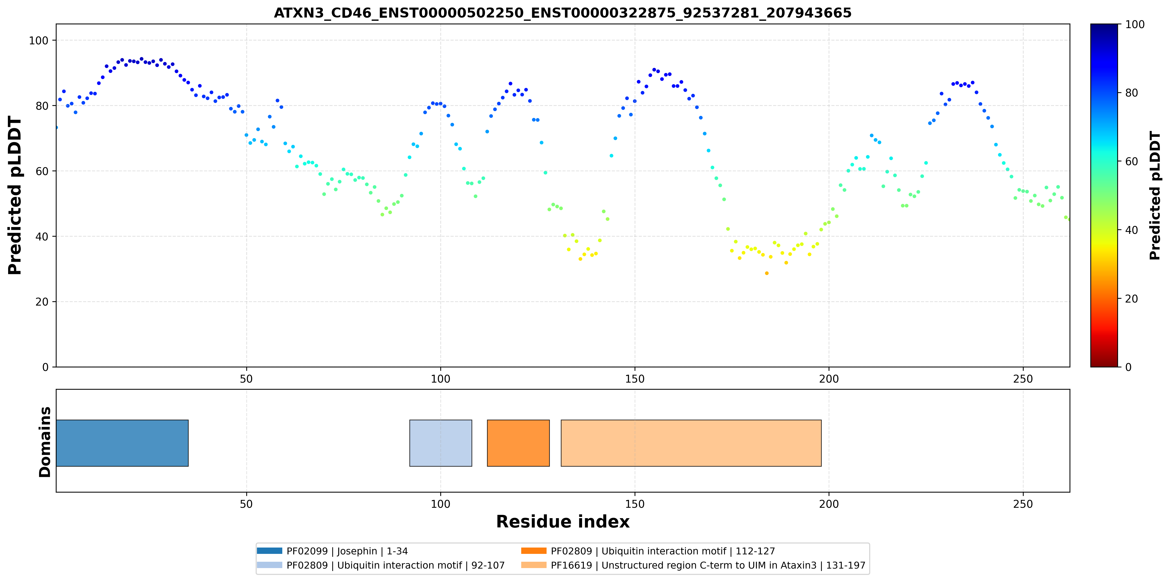Click the plot title text at top
The height and width of the screenshot is (582, 1170).
(x=563, y=13)
